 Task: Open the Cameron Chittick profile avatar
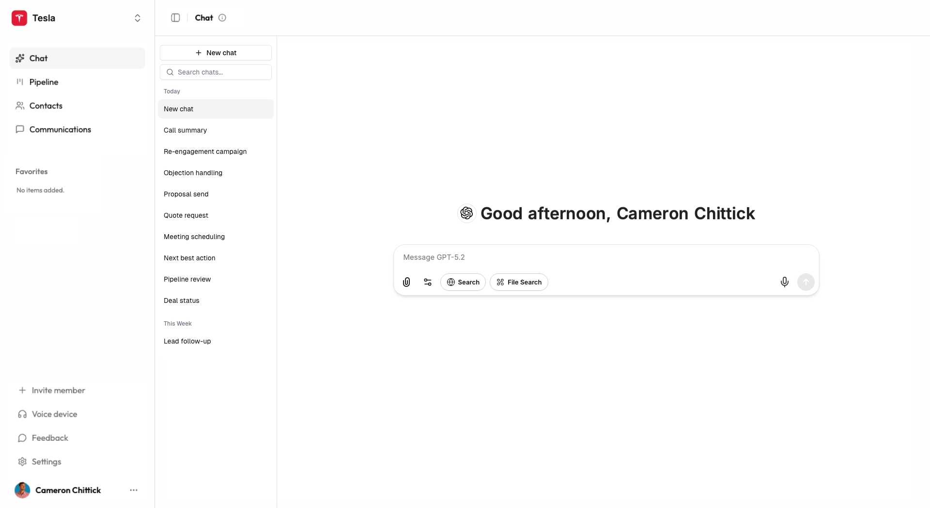(22, 490)
